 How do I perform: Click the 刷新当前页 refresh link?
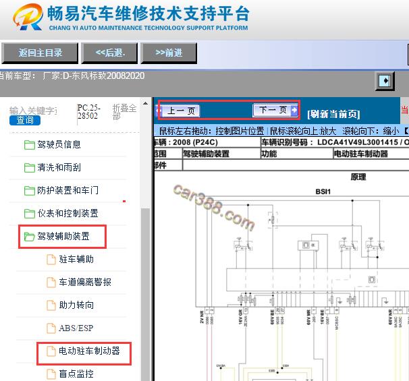click(333, 114)
